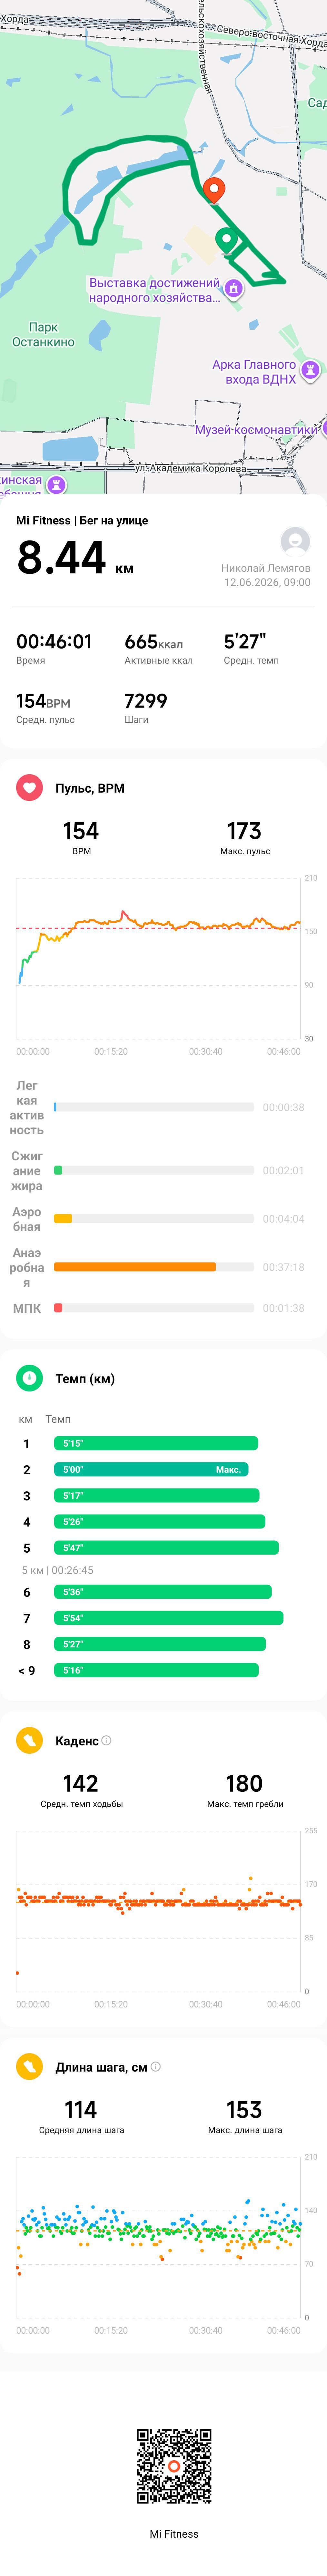Tap the QR code at bottom

pyautogui.click(x=174, y=2467)
